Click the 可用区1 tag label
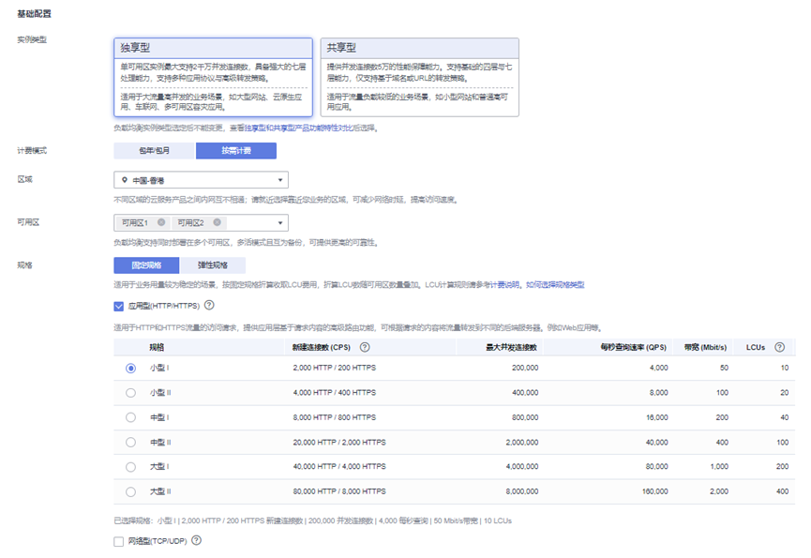 tap(134, 223)
